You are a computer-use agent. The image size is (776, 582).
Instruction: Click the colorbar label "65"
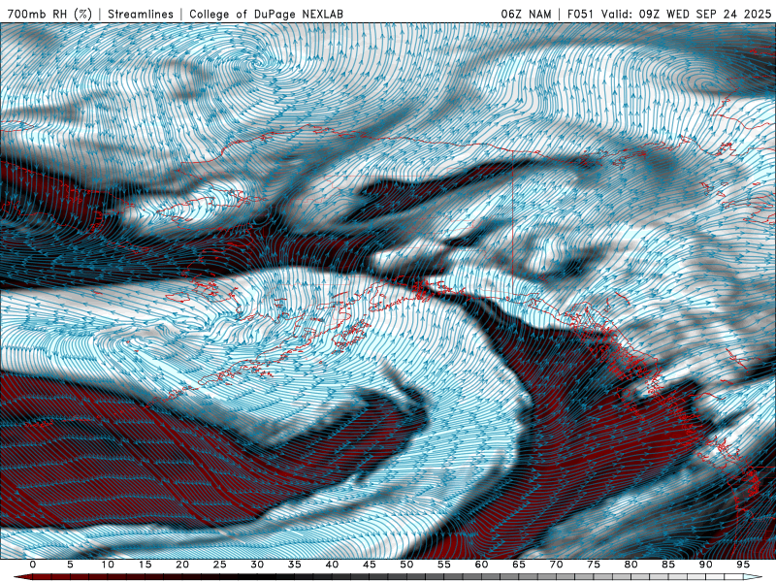[519, 565]
